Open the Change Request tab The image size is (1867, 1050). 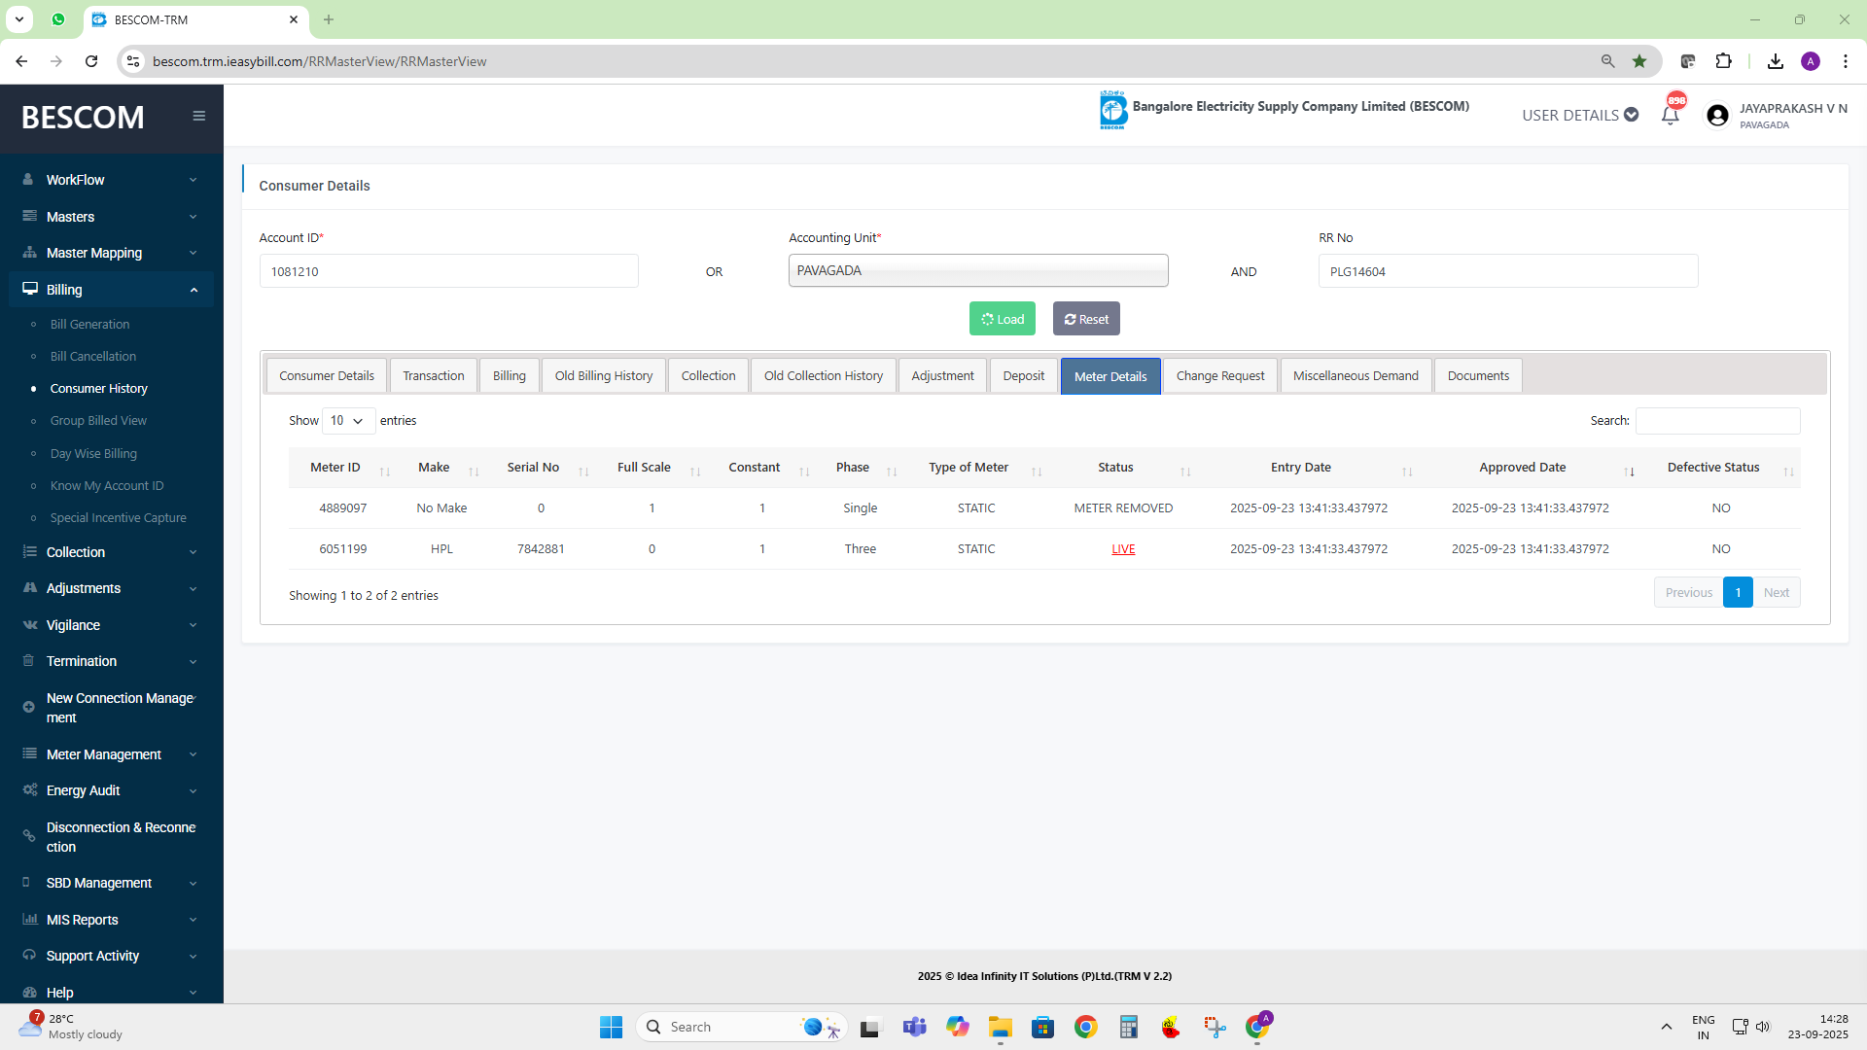point(1219,376)
